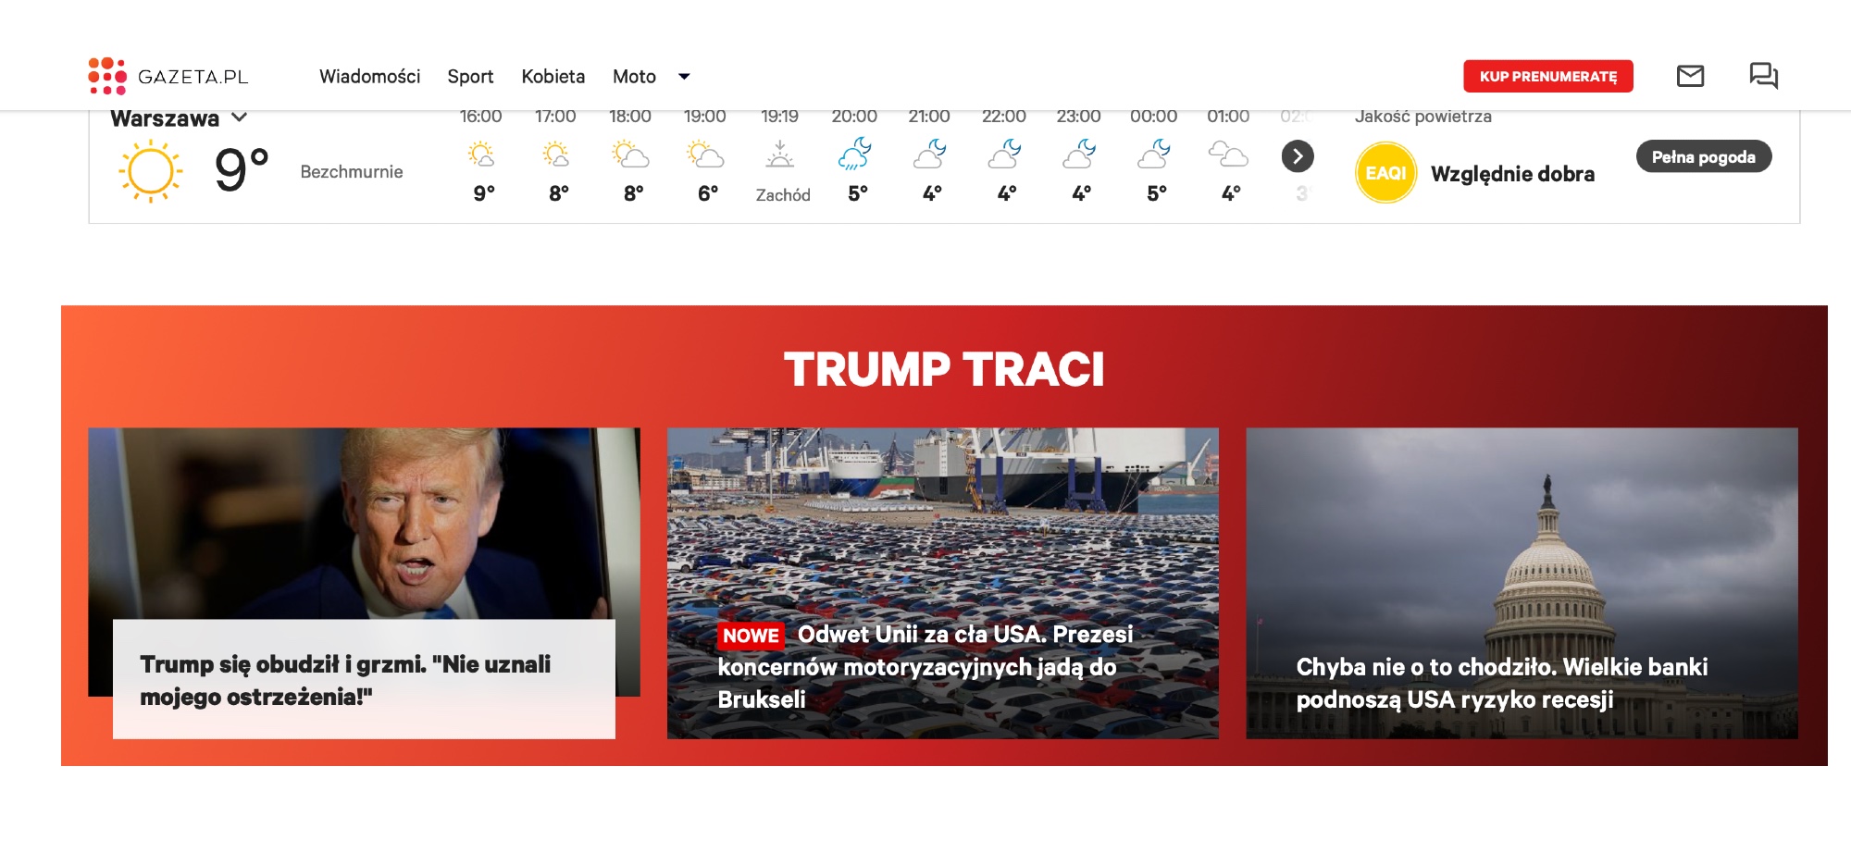The width and height of the screenshot is (1851, 853).
Task: Go to the Sport section
Action: 470,77
